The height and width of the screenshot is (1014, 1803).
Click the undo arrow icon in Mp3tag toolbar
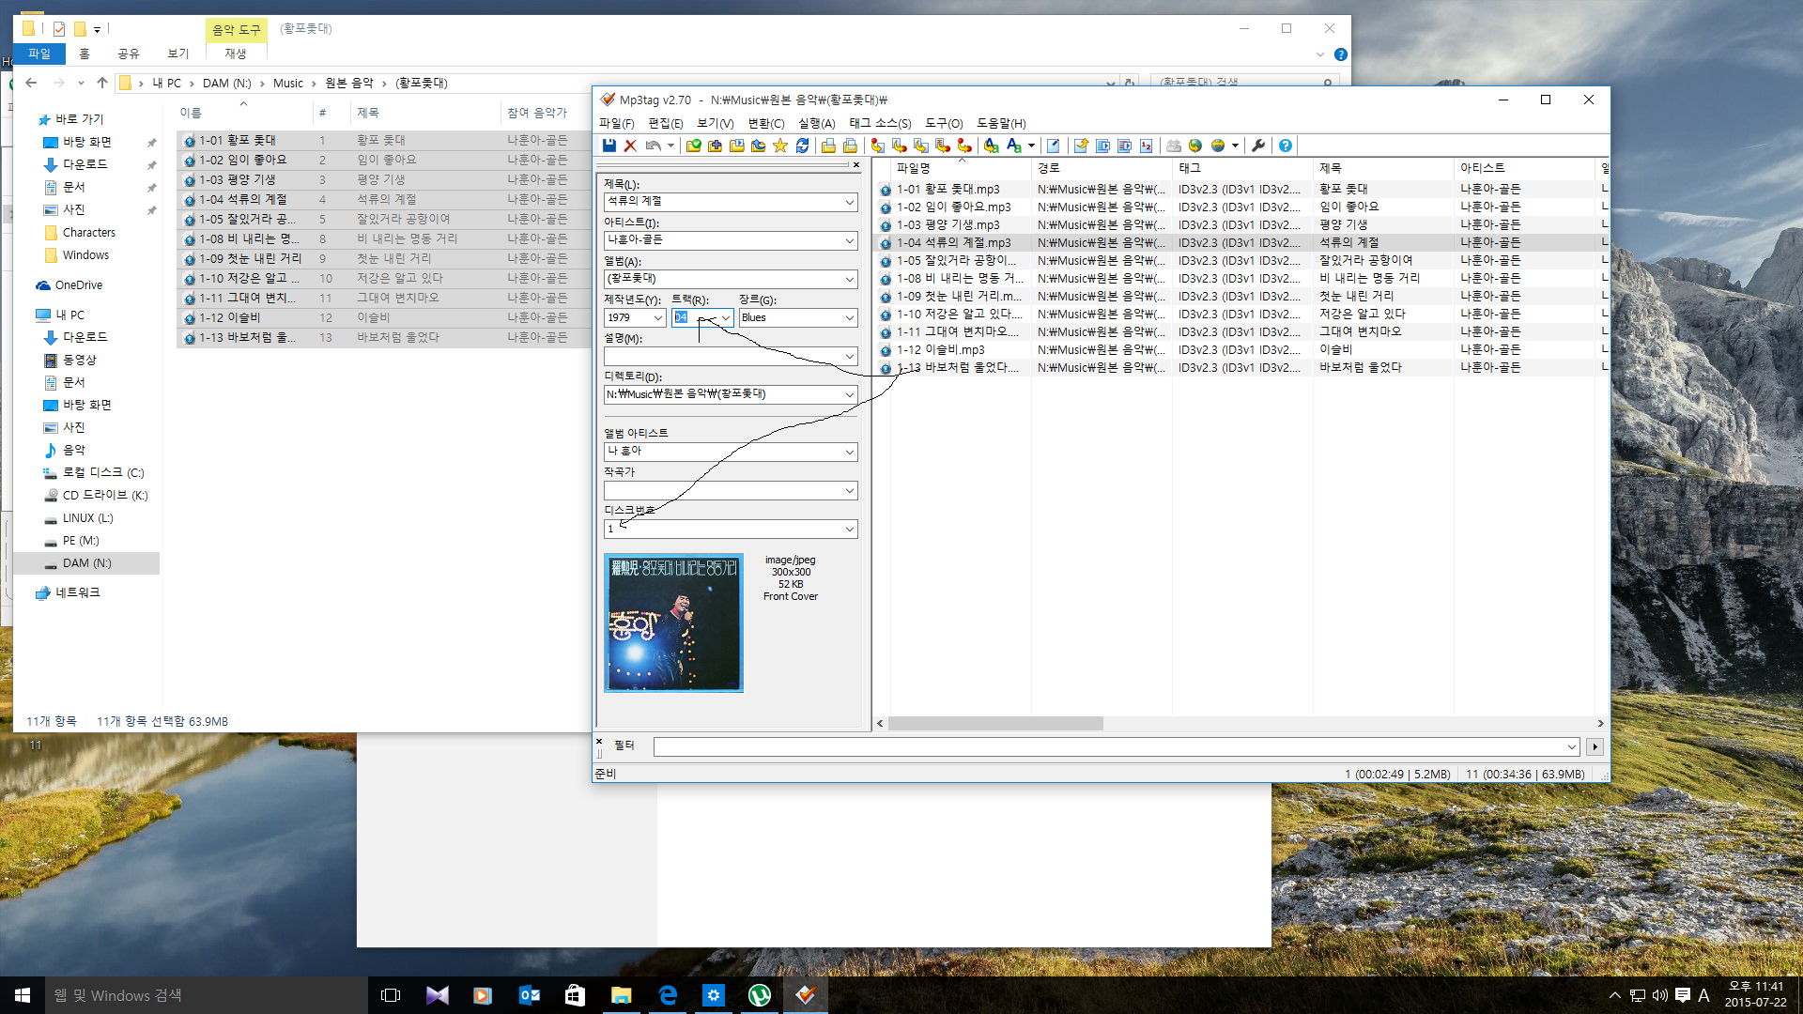(653, 146)
